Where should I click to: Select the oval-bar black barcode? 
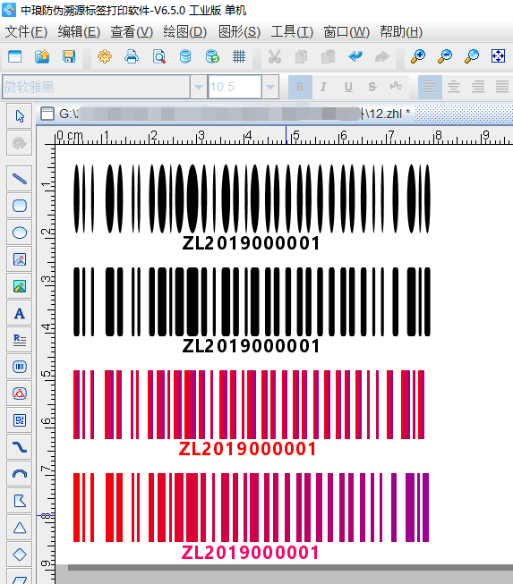click(252, 207)
